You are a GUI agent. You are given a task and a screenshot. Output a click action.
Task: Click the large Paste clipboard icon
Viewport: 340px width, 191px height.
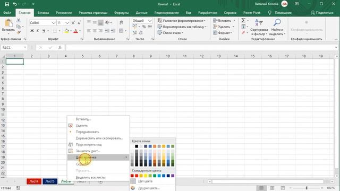pos(8,23)
